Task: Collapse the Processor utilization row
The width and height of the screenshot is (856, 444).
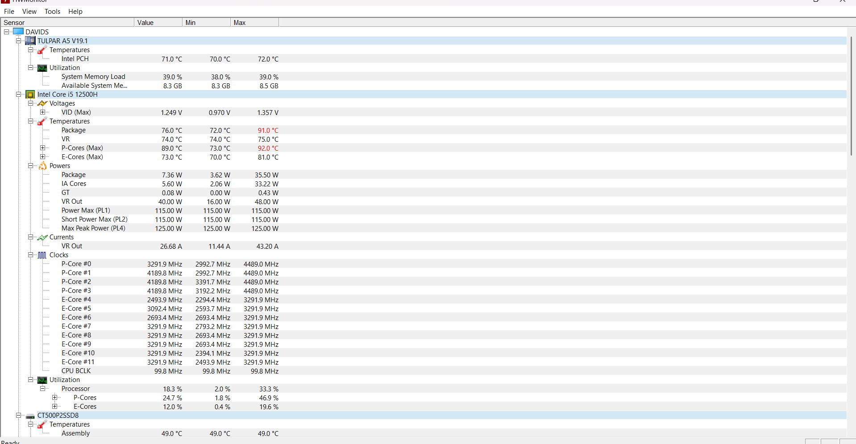Action: pos(42,389)
